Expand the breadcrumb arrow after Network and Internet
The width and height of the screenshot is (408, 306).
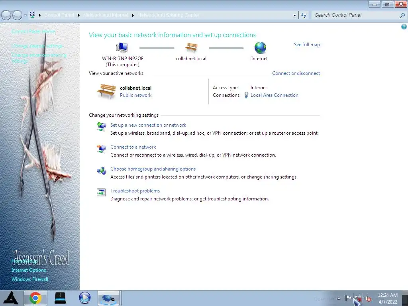133,16
